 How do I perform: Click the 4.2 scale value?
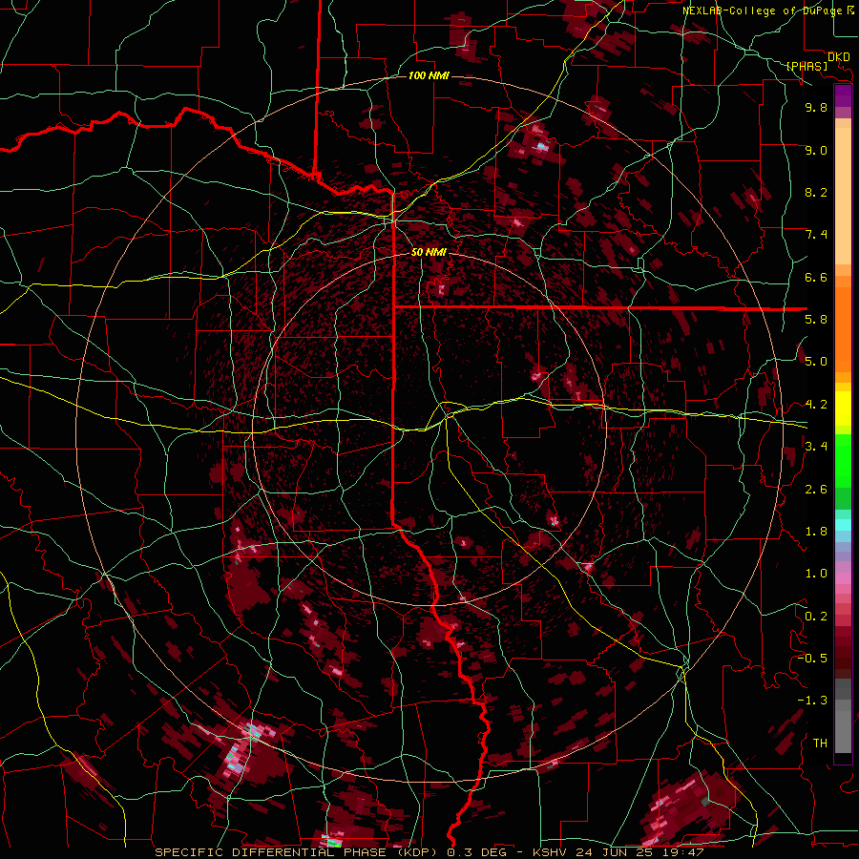click(x=816, y=405)
